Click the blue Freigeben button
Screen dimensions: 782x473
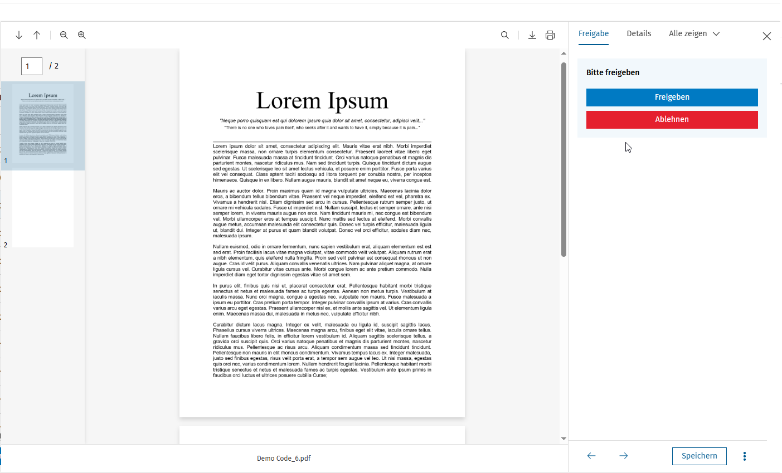(672, 97)
